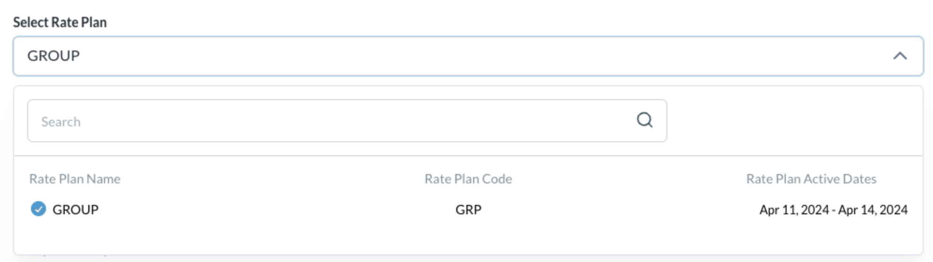Focus the rate plan Search field
The height and width of the screenshot is (262, 933).
[329, 121]
